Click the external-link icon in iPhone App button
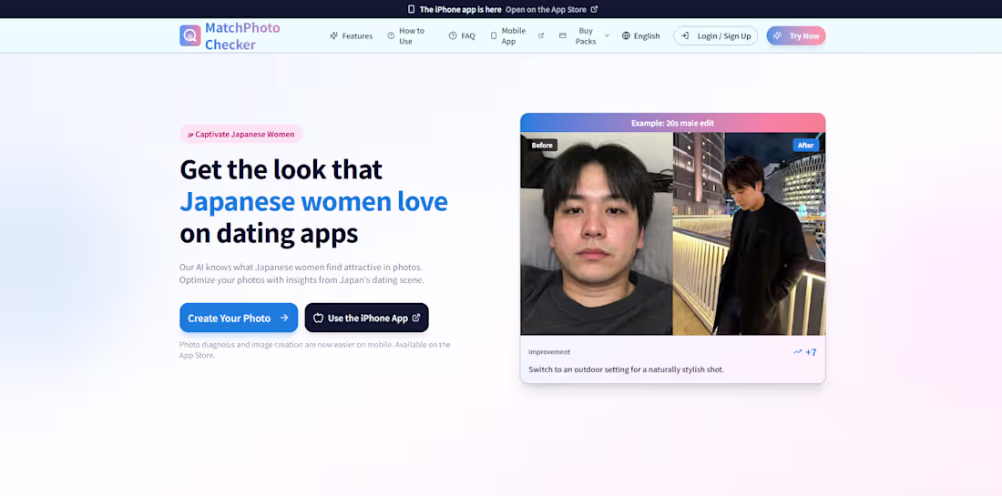Image resolution: width=1002 pixels, height=496 pixels. click(x=416, y=318)
